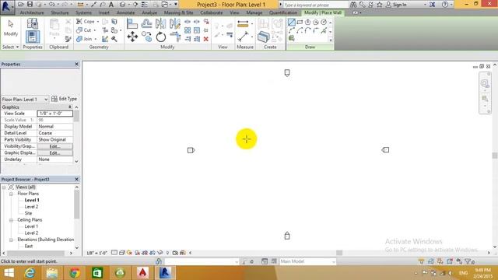Toggle Thin Lines in the quick access toolbar
The image size is (498, 280).
[x=145, y=5]
